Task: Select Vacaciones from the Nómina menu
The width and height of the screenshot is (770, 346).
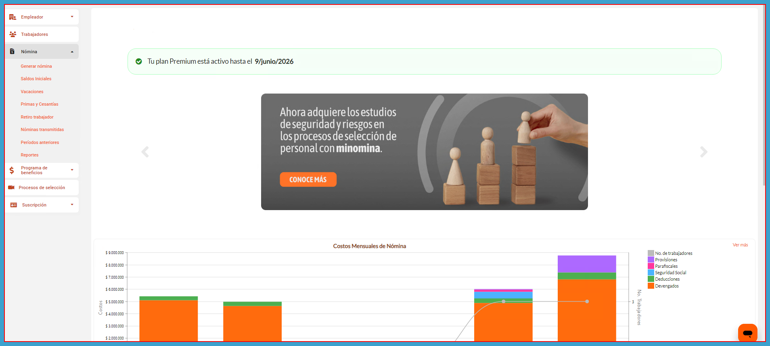Action: coord(32,92)
